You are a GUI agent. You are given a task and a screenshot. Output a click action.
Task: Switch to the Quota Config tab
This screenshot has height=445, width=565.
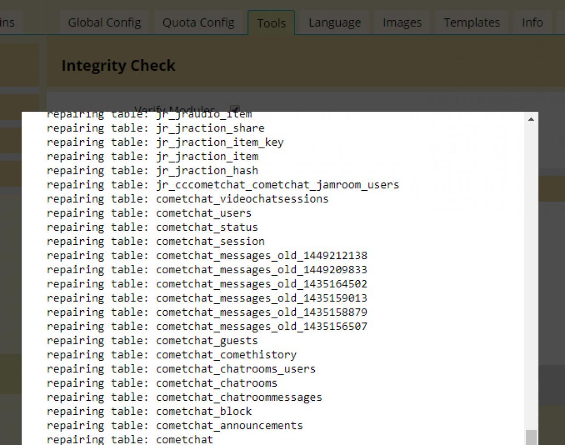[198, 23]
